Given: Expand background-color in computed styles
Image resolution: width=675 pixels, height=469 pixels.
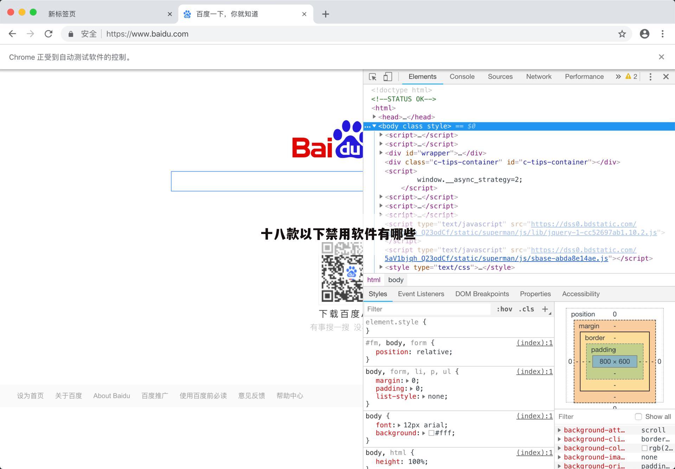Looking at the screenshot, I should [559, 448].
